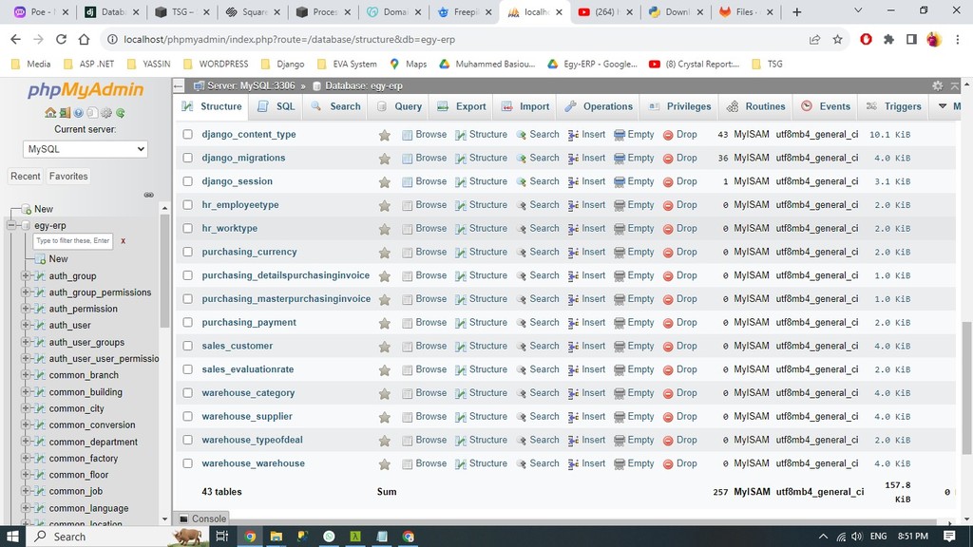
Task: Switch to the SQL tab
Action: point(277,106)
